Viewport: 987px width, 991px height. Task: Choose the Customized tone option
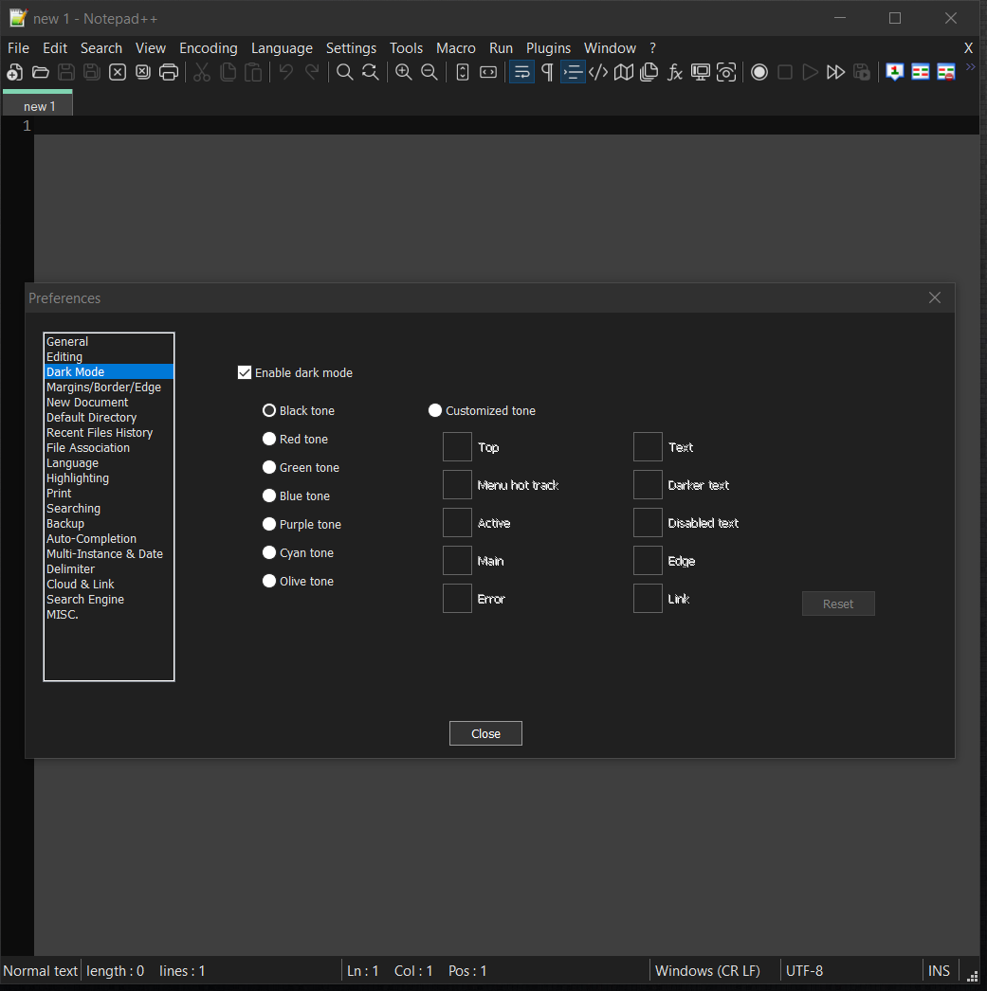[x=435, y=411]
